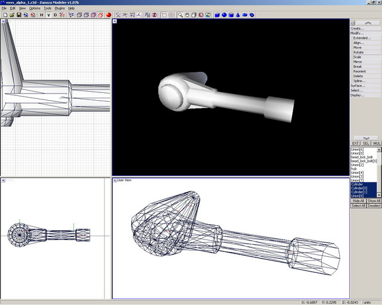
Task: Click the New file toolbar icon
Action: point(4,15)
